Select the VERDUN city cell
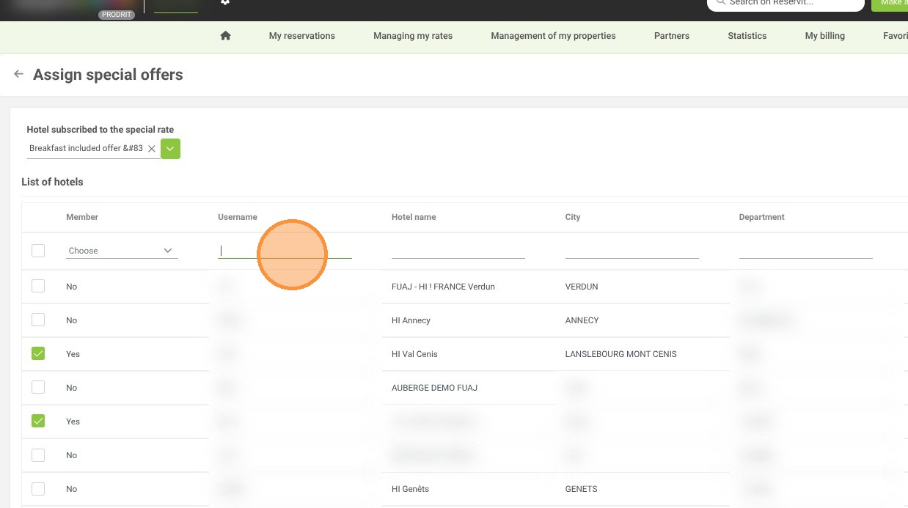The image size is (908, 508). pos(582,287)
